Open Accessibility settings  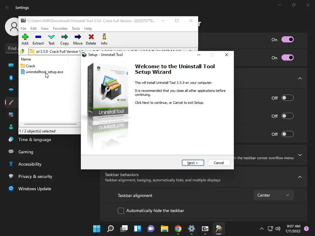click(30, 164)
